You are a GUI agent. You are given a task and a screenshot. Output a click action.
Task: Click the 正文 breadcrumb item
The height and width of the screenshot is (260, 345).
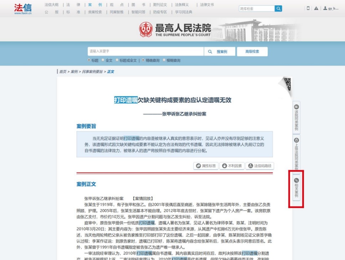coord(110,71)
